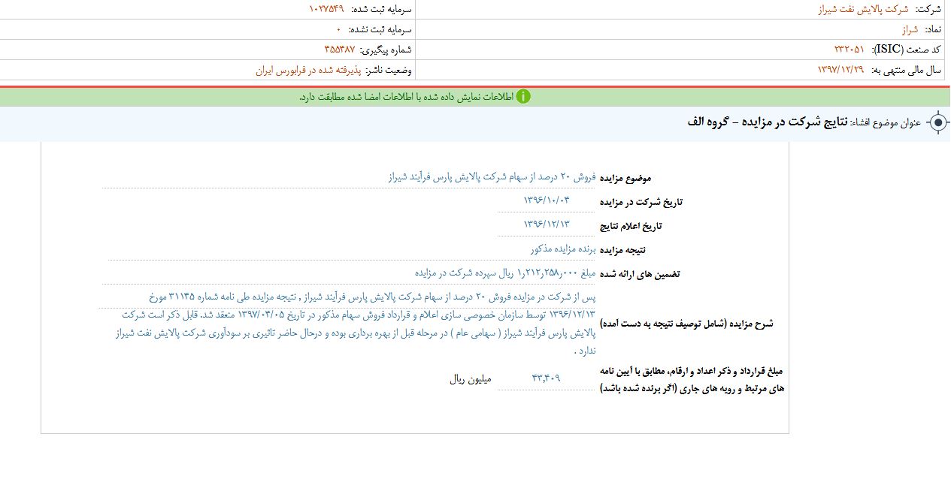Click the participation date field '۱۳۹۶/۱۰/۰۴'
This screenshot has width=951, height=479.
[547, 201]
